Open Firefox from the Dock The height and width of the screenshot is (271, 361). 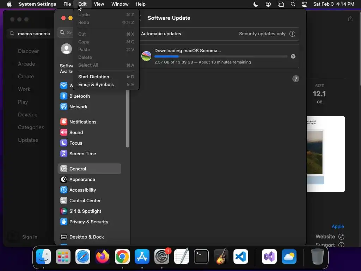103,257
